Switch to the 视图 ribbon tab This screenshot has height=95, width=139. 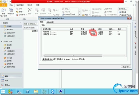click(38, 5)
